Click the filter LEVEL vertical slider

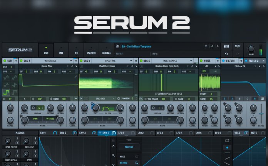[261, 113]
